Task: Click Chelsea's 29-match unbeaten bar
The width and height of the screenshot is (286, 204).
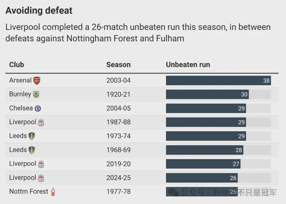Action: 206,108
